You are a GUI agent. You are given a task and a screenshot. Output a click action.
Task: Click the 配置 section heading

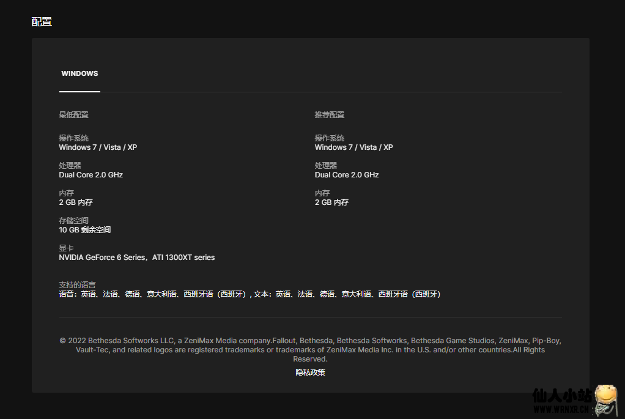(x=42, y=22)
